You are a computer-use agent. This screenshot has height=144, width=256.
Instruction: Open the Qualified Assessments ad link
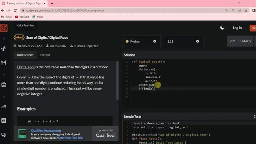[x=46, y=130]
